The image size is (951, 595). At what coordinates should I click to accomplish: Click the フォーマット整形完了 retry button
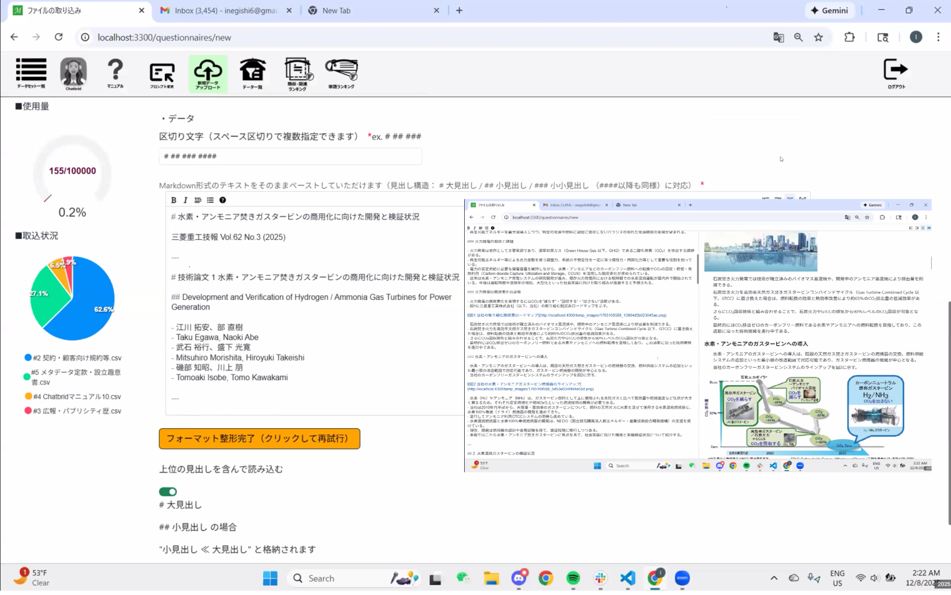259,439
